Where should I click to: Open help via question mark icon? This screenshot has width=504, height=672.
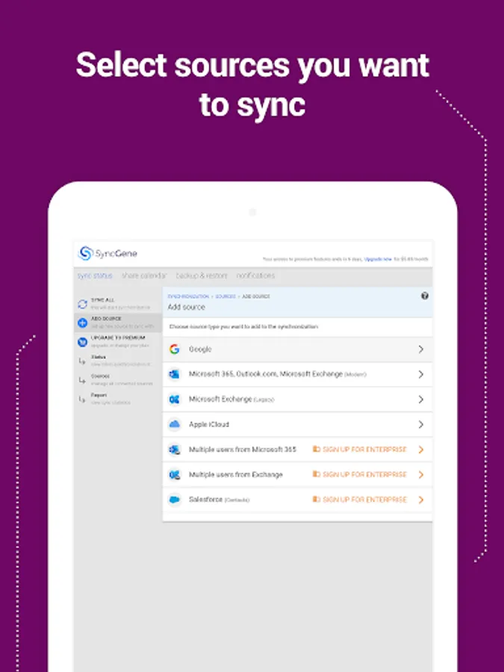click(425, 296)
